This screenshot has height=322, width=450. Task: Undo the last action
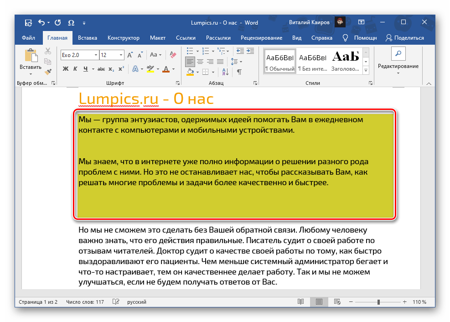41,22
